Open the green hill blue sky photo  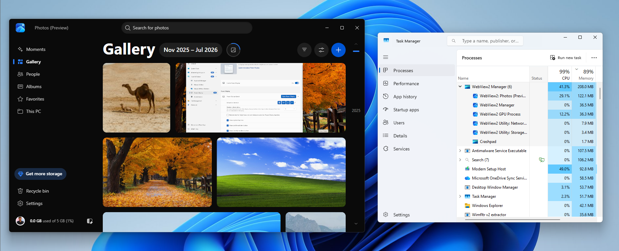[x=281, y=172]
